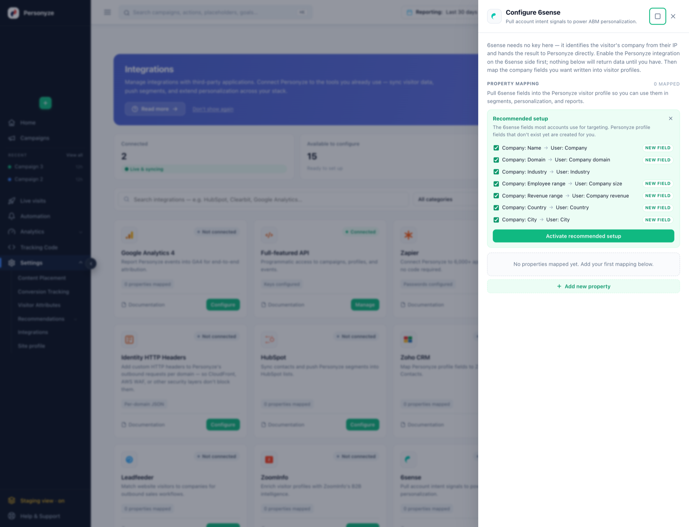This screenshot has height=527, width=689.
Task: Click the Don't show again link
Action: click(x=213, y=109)
